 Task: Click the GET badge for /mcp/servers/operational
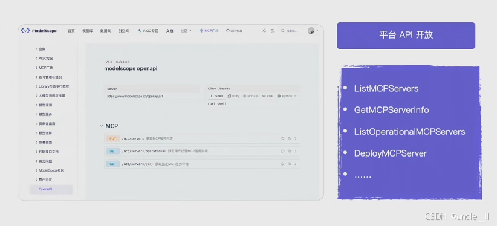click(113, 151)
